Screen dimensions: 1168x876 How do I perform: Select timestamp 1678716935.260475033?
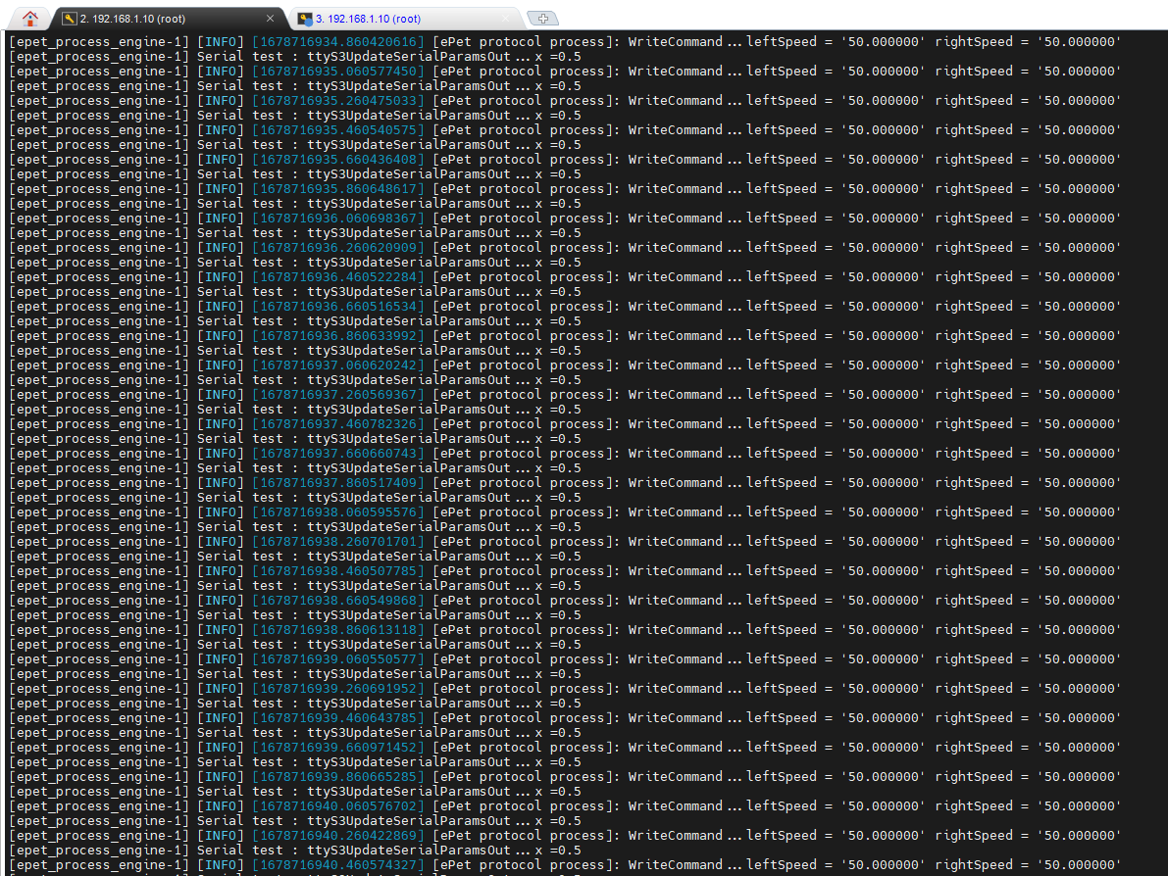point(338,101)
